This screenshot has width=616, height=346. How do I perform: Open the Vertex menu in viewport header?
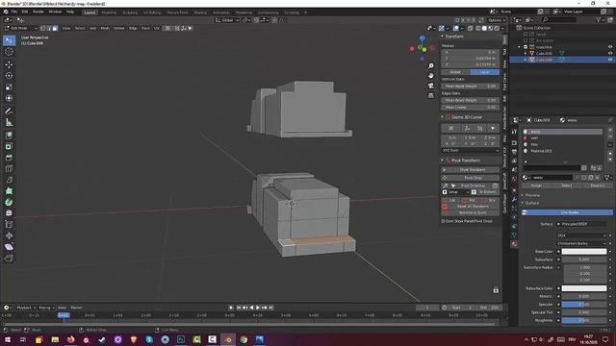click(118, 28)
